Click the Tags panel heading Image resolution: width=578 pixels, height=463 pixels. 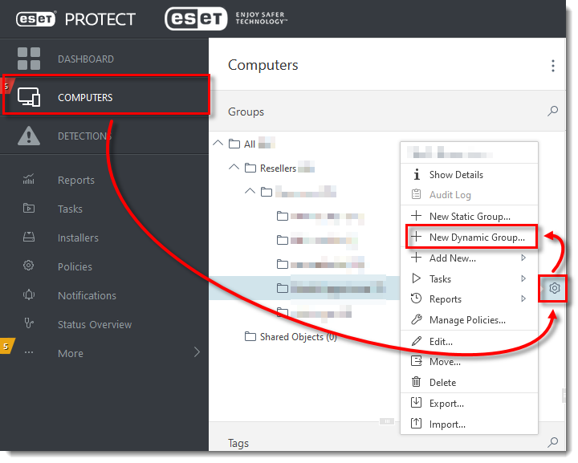238,443
